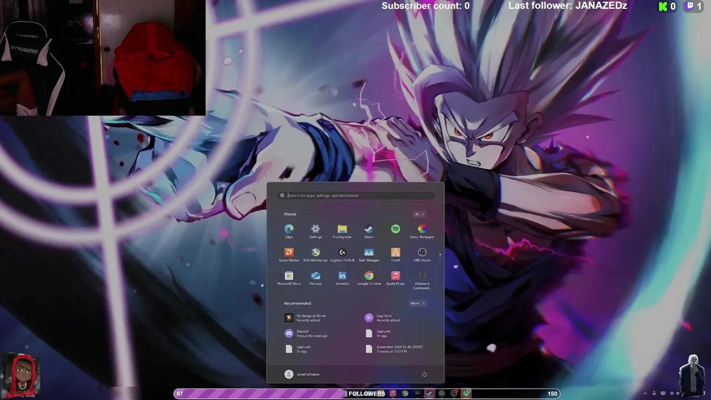Click pinned apps page indicator dots
Image resolution: width=711 pixels, height=400 pixels.
point(440,256)
